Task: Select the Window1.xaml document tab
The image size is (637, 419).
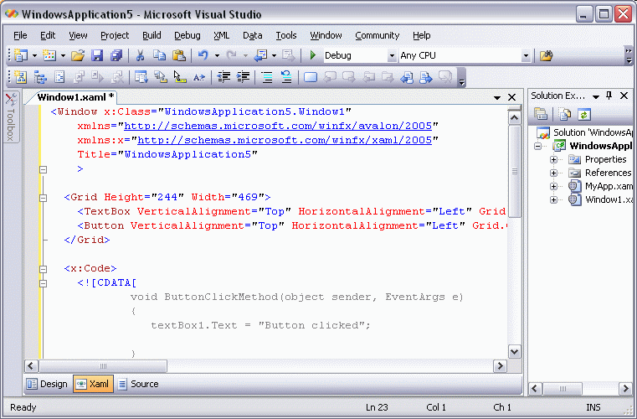Action: [76, 97]
